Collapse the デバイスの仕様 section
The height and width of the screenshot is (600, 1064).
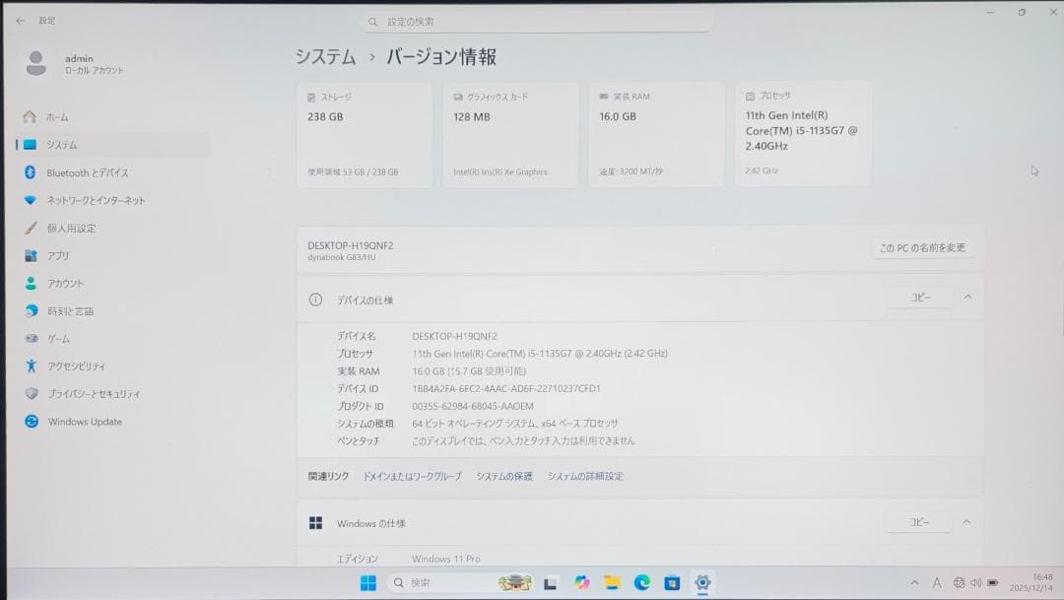(x=966, y=296)
